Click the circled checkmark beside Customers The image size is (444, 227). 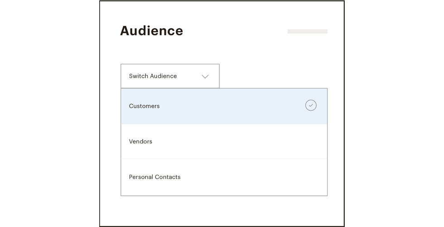coord(311,105)
